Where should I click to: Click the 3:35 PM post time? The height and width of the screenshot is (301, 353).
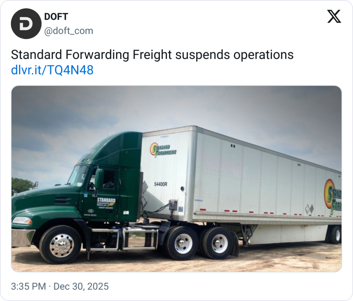(x=28, y=286)
